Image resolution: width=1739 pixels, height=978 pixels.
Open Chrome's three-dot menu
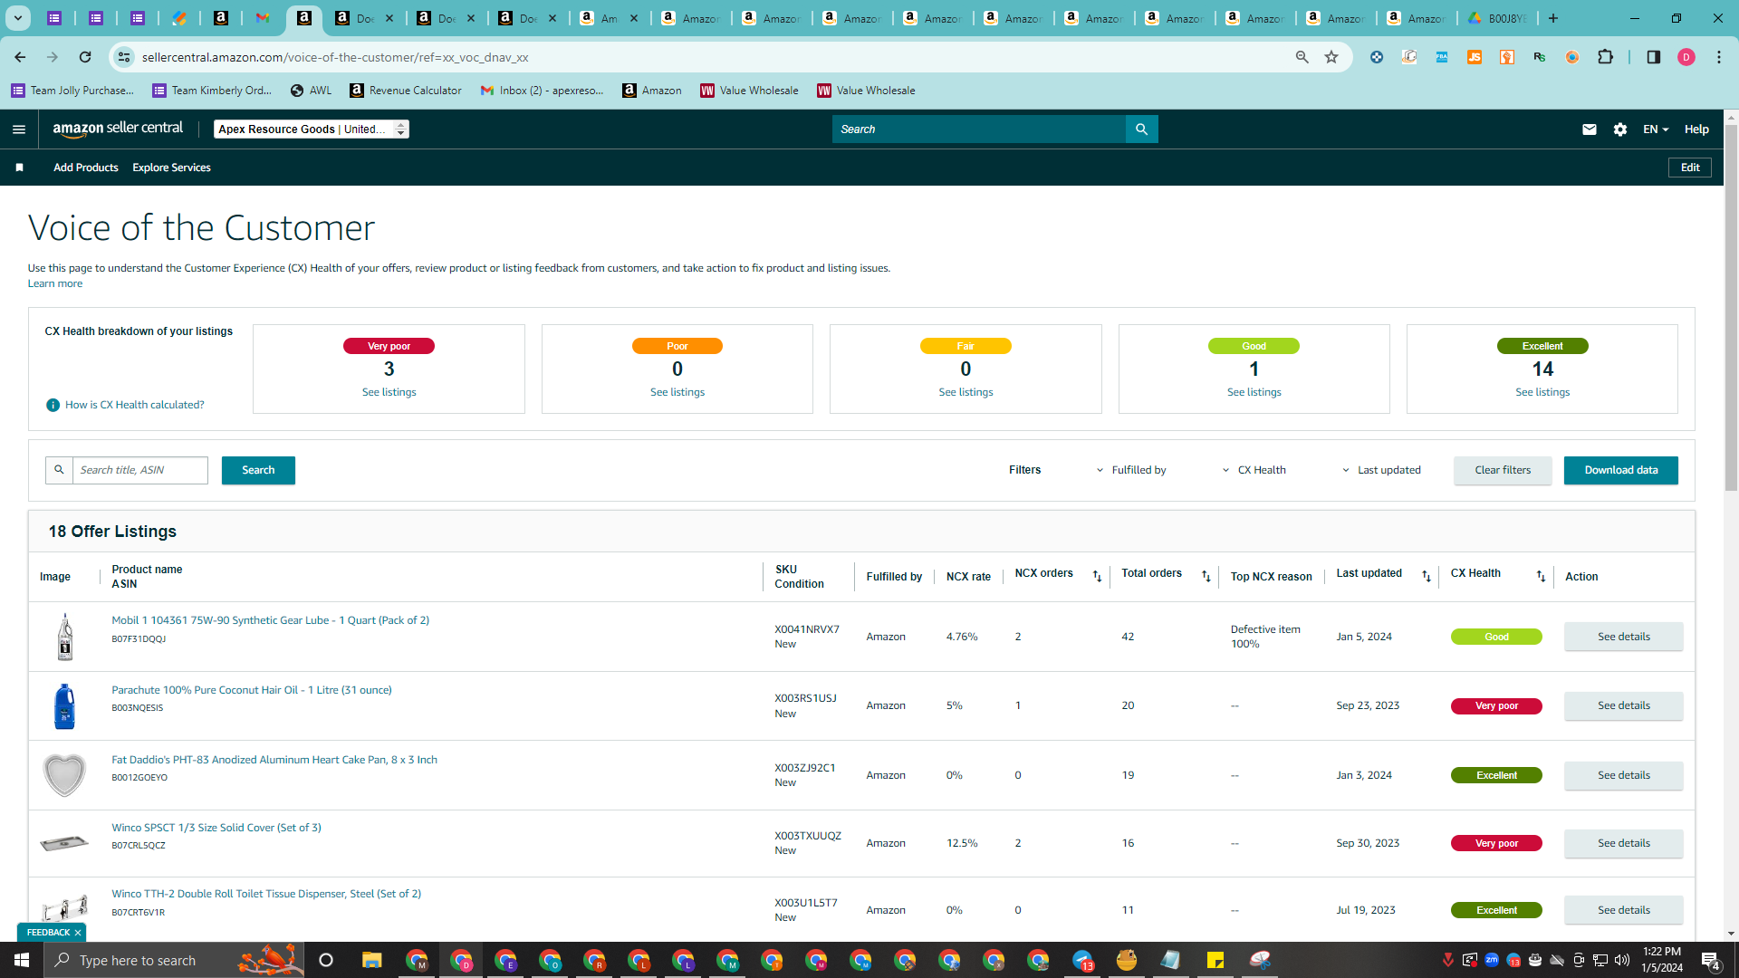pos(1719,57)
